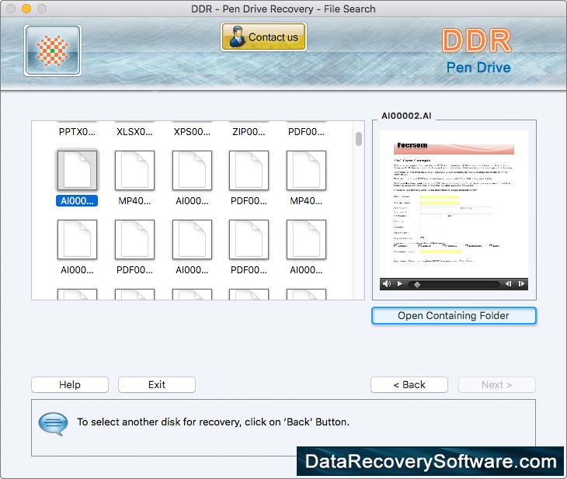Select PDF00 file icon between AI000 and MP40
Viewport: 567px width, 479px height.
(x=249, y=170)
